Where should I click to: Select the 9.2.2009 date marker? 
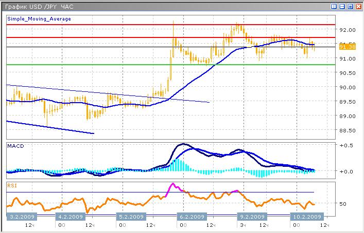(x=250, y=216)
